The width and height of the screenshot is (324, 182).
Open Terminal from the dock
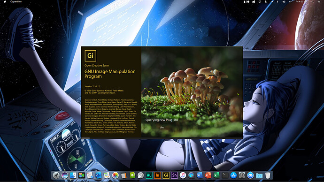point(225,175)
